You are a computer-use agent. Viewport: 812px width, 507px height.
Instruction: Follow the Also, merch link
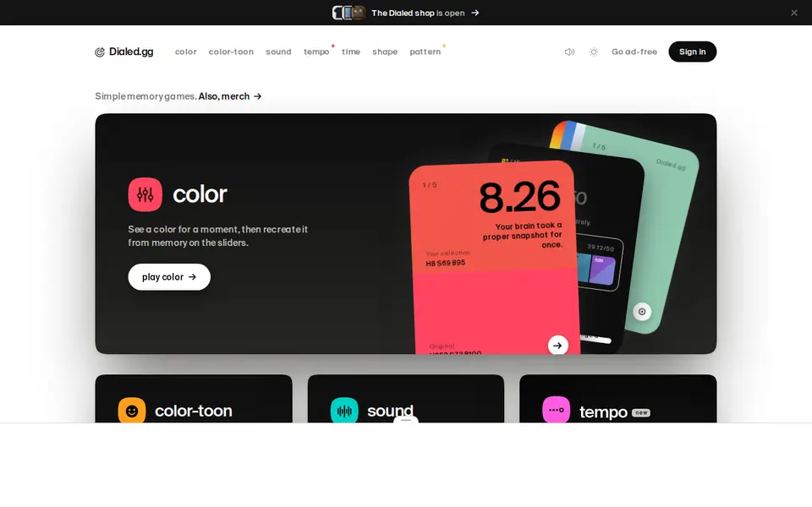click(230, 96)
